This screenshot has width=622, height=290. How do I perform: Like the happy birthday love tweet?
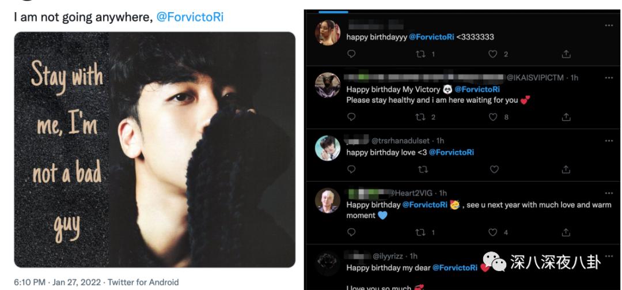click(494, 170)
